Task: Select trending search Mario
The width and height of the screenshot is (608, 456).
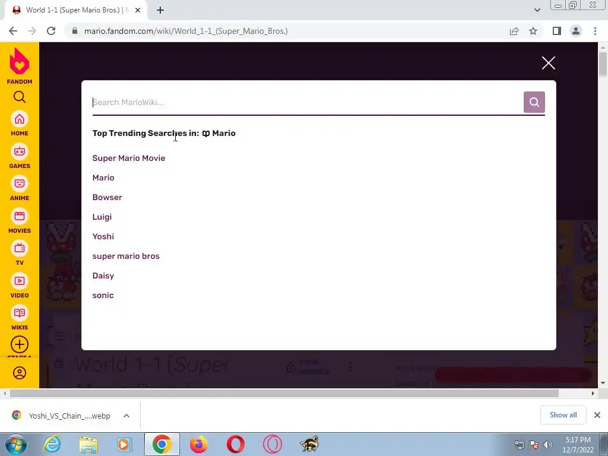Action: 103,178
